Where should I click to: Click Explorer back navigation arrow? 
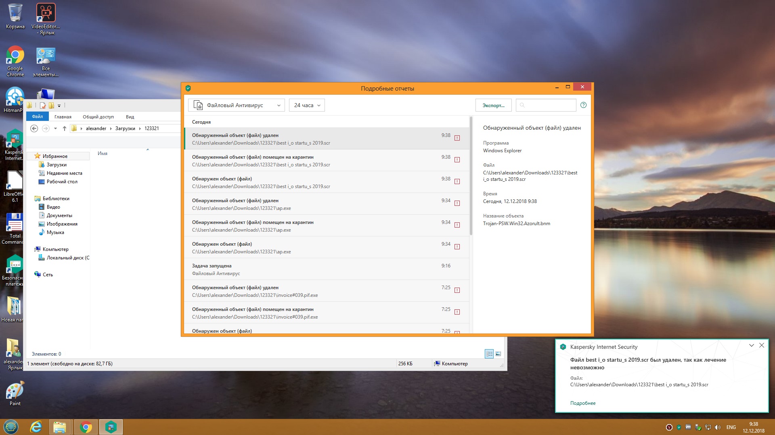[34, 128]
